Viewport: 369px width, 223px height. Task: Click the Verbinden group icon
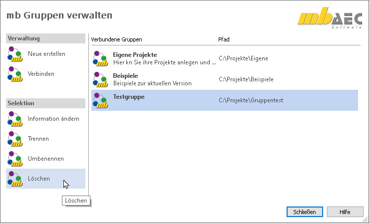coord(15,74)
